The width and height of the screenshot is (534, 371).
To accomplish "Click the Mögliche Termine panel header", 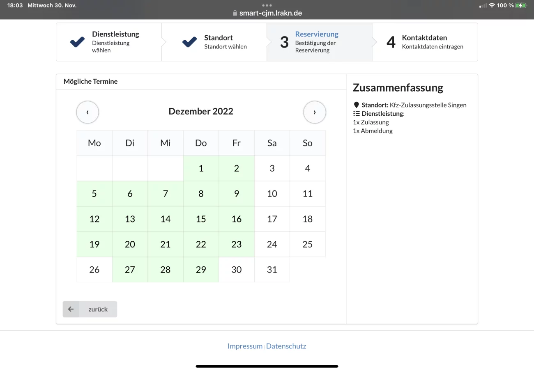I will click(201, 82).
